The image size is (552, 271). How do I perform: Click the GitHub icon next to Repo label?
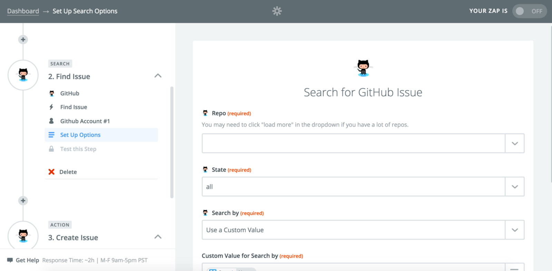[x=205, y=113]
